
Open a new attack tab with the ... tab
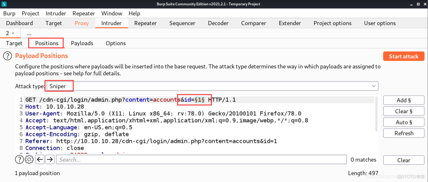(29, 33)
